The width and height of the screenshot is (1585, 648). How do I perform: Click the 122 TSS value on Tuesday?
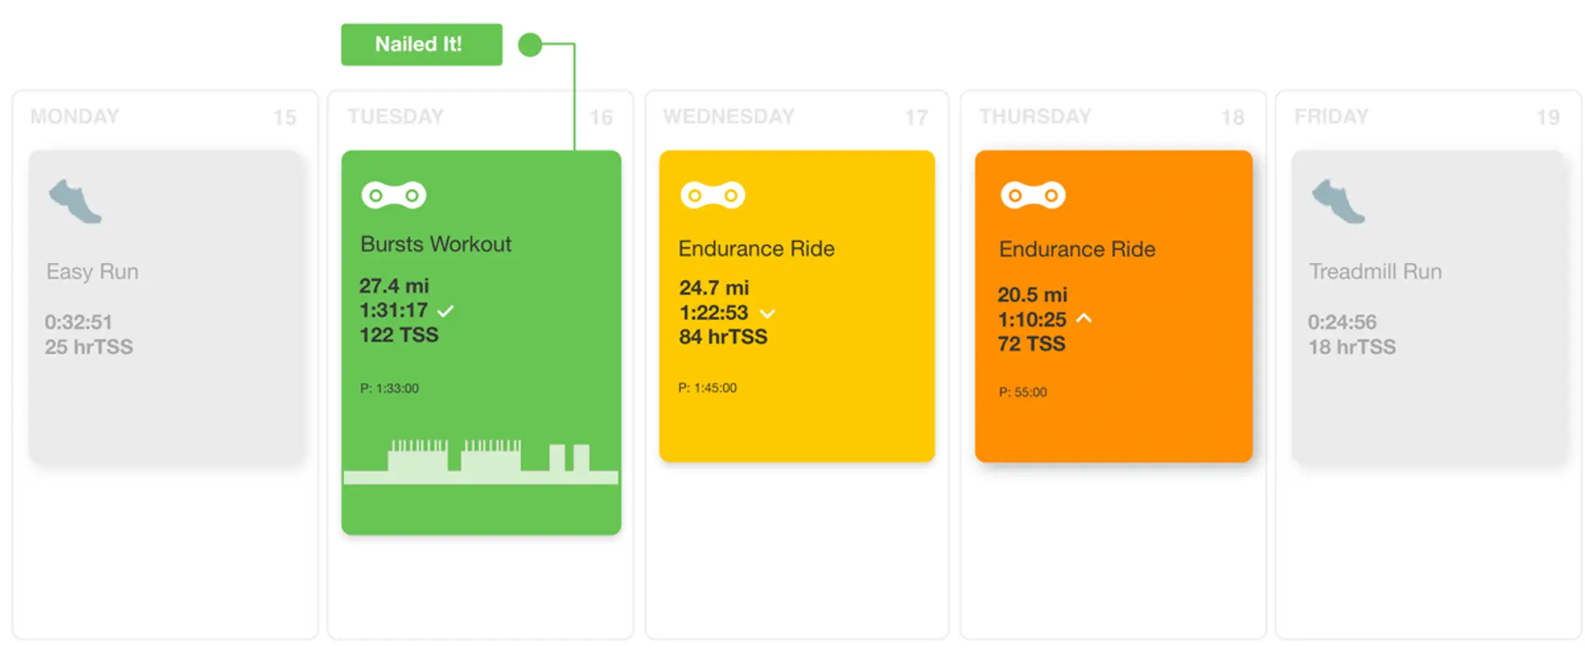pos(399,336)
